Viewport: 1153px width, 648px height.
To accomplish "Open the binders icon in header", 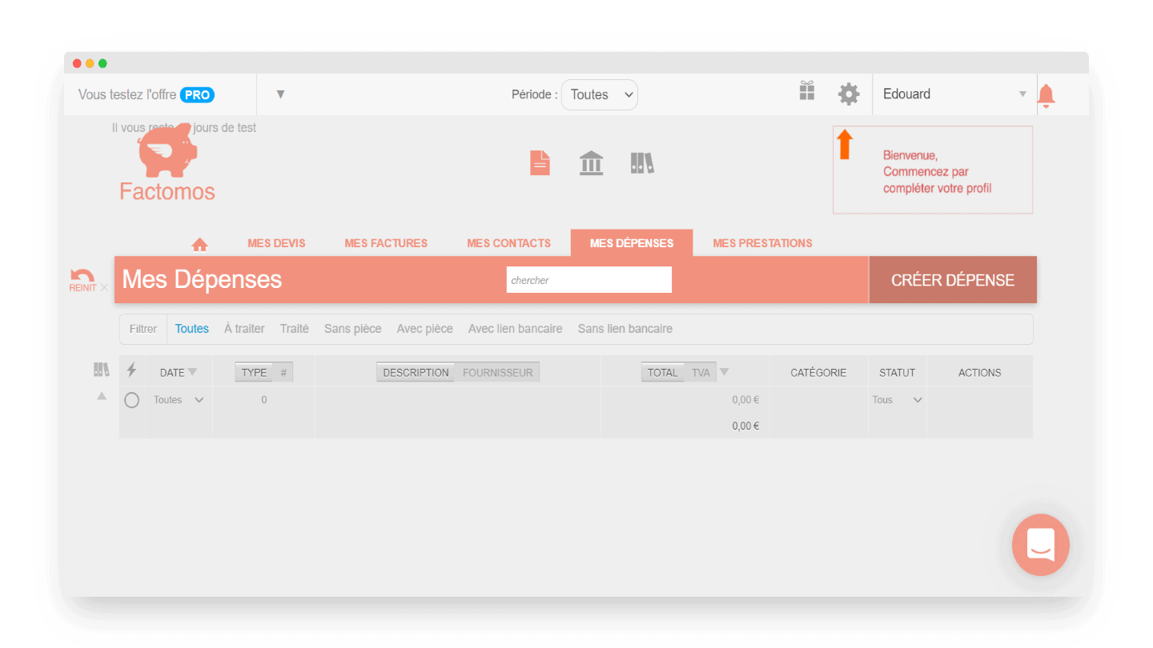I will click(x=642, y=163).
